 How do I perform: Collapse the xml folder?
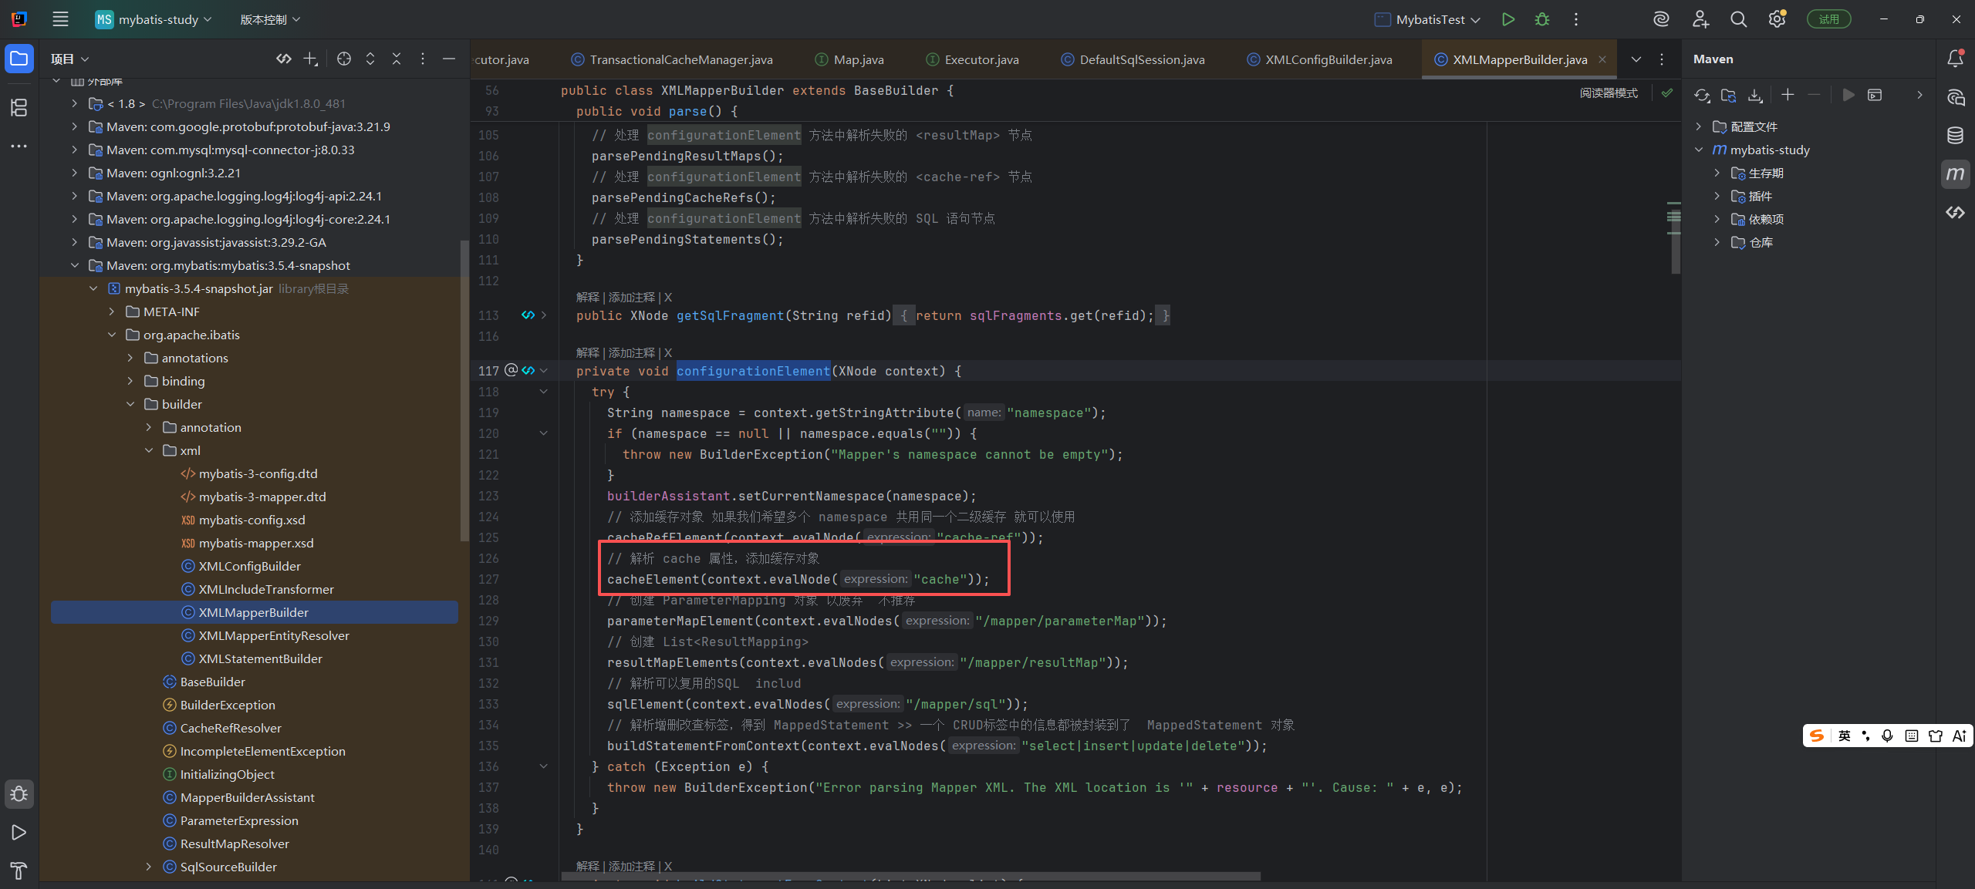click(149, 450)
